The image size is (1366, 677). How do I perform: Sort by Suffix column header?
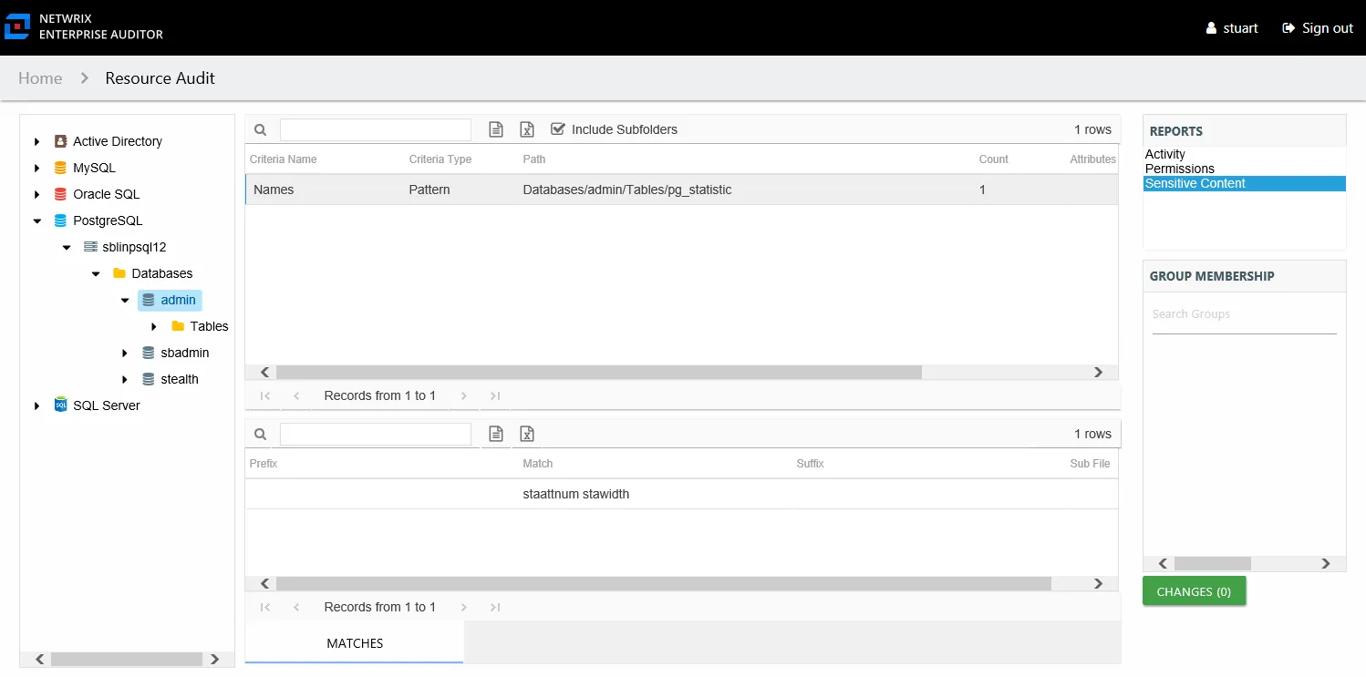coord(810,464)
